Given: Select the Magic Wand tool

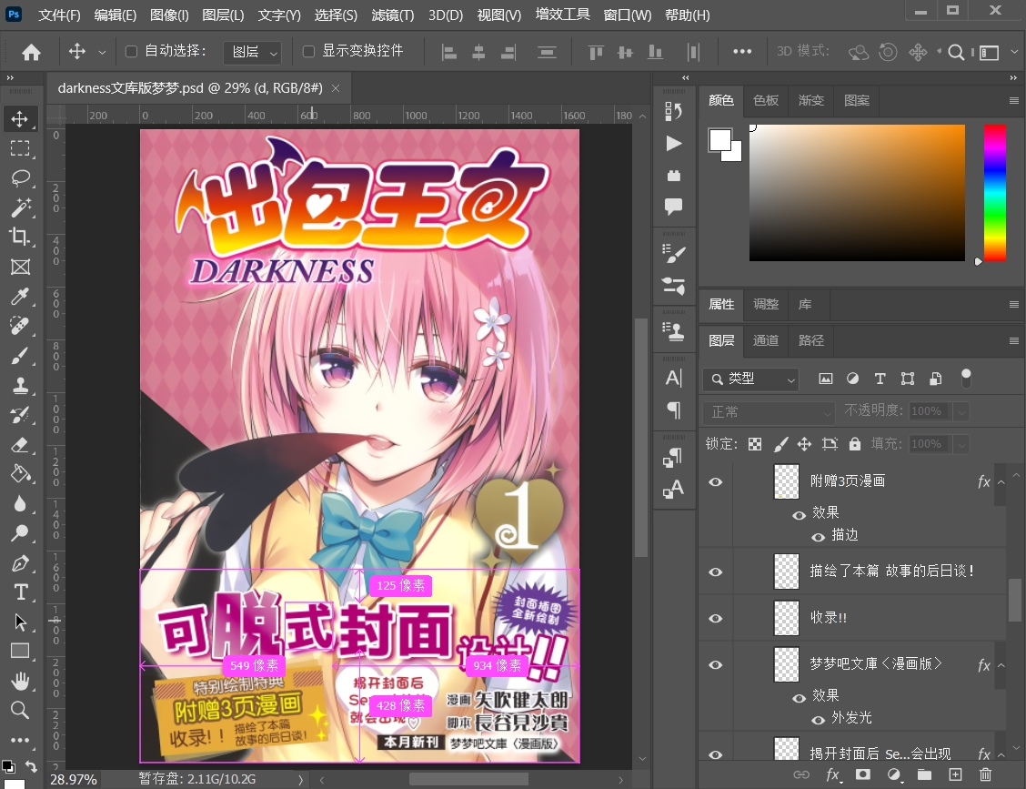Looking at the screenshot, I should coord(20,207).
